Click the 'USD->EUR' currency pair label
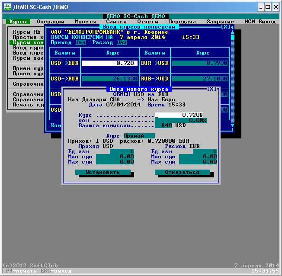Viewport: 282px width, 276px height. click(x=65, y=63)
